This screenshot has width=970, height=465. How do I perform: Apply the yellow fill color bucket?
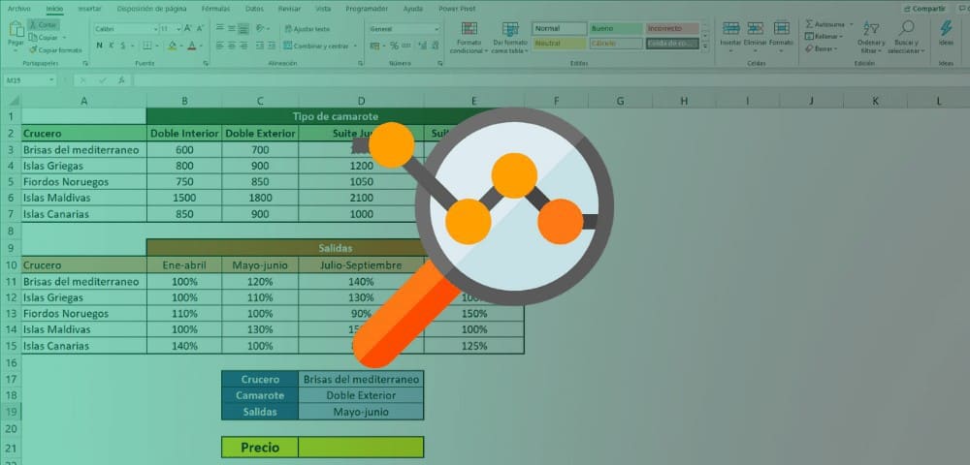point(172,46)
